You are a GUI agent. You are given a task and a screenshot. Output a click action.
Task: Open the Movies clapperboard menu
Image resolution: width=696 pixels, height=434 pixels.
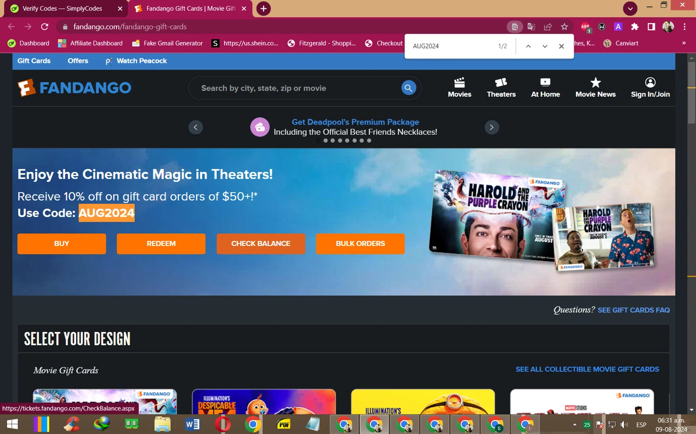(x=459, y=88)
